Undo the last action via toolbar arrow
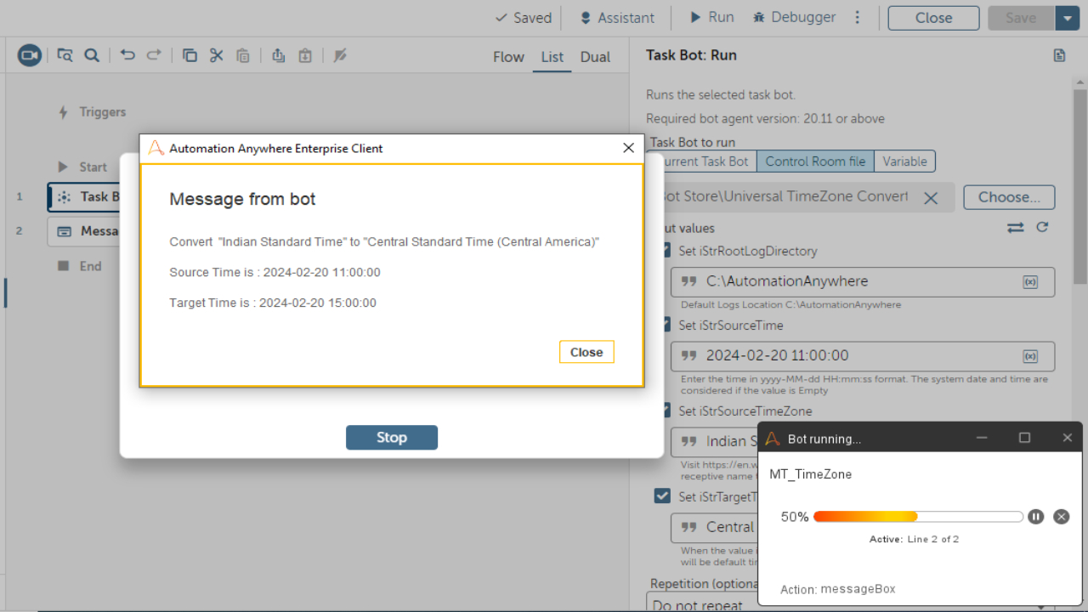This screenshot has height=612, width=1088. (x=127, y=56)
